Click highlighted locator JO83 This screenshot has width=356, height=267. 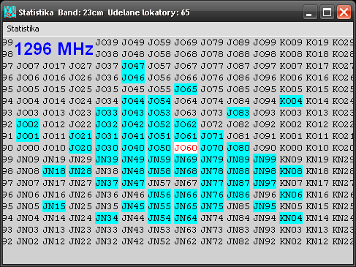click(238, 113)
